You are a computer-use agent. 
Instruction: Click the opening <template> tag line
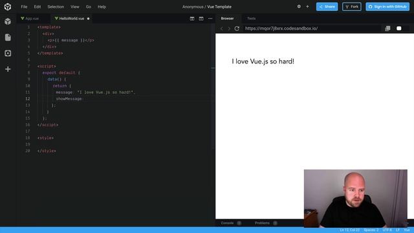pos(49,27)
